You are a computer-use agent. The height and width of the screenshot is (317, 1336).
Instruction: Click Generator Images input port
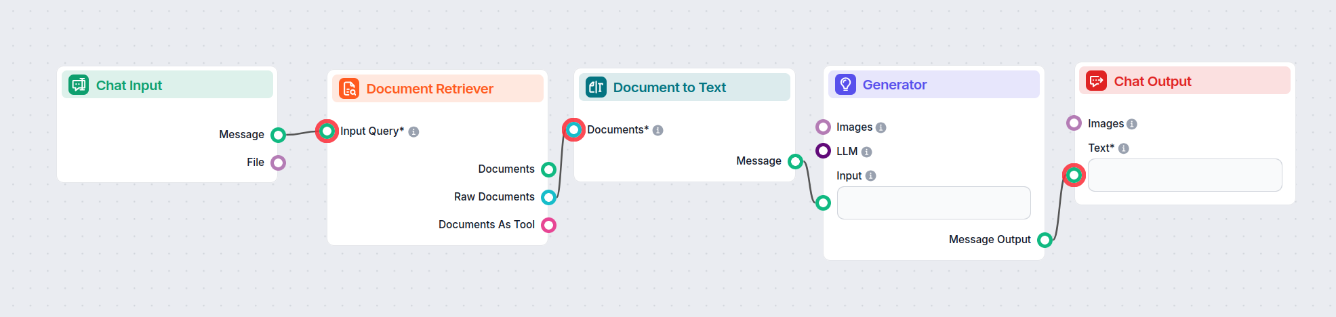(823, 127)
